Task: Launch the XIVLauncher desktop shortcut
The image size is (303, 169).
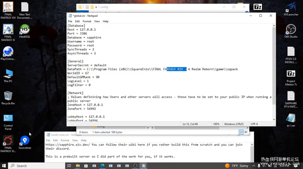Action: point(291,9)
